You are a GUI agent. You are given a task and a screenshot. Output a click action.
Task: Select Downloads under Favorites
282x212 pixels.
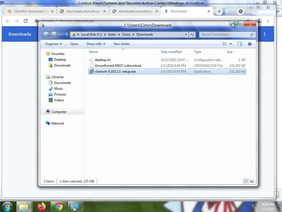pos(62,65)
